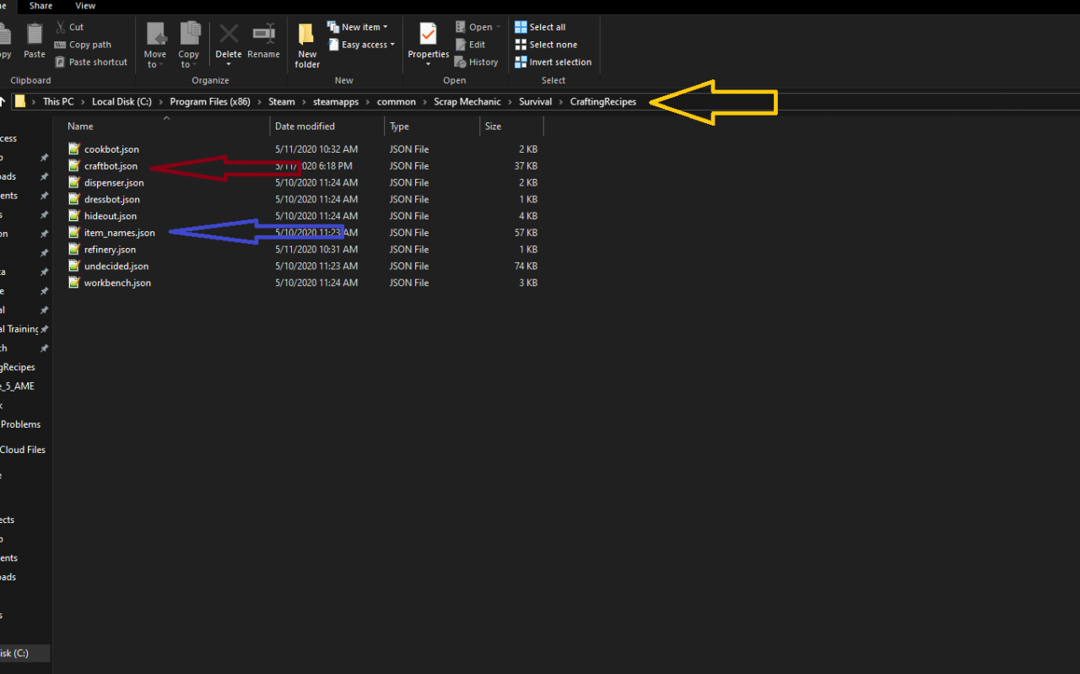Navigate to Scrap Mechanic in address bar
The image size is (1080, 674).
(x=467, y=102)
